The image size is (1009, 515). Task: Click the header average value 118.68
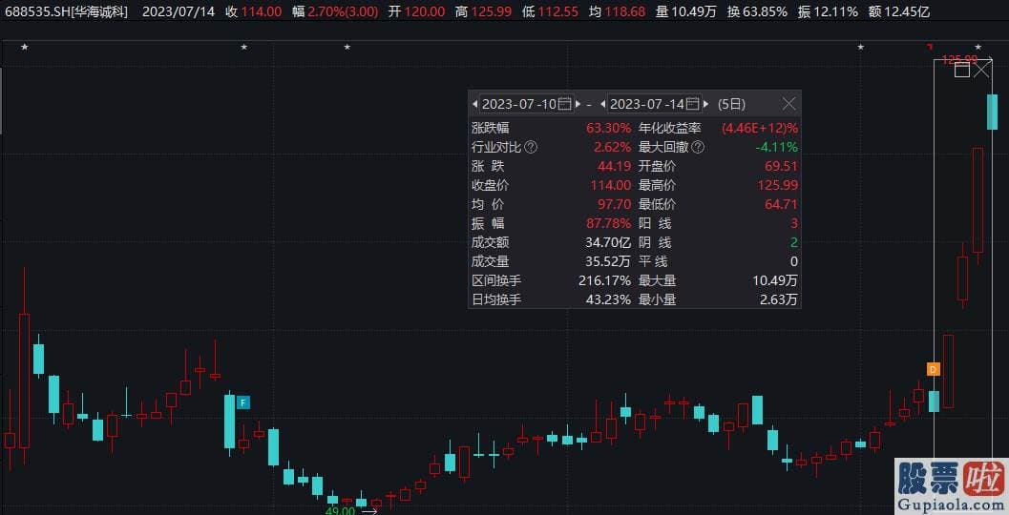coord(625,11)
